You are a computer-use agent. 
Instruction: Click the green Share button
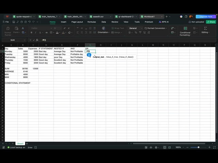click(211, 22)
